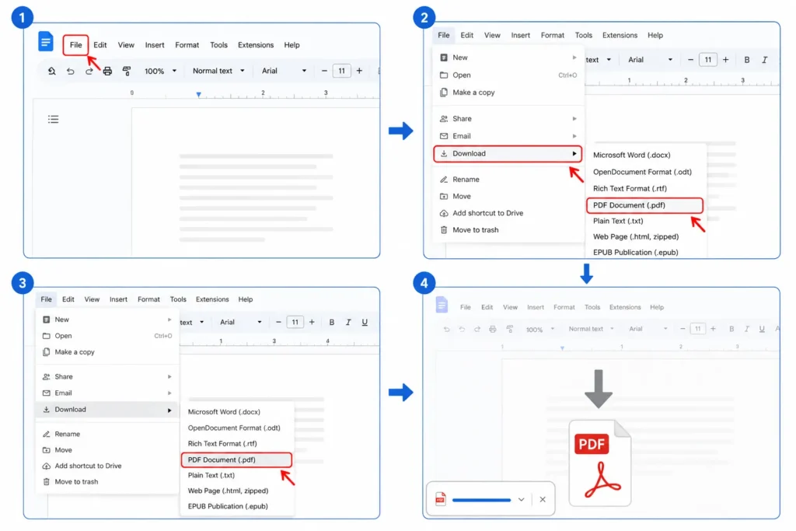Click font size minus in panel 3 toolbar
Viewport: 796px width, 531px height.
click(278, 323)
